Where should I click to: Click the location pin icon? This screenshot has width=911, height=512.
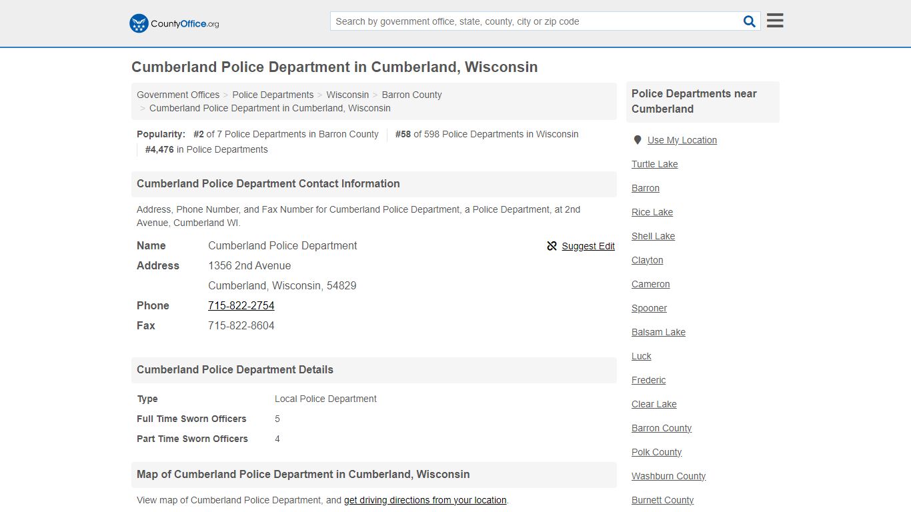tap(638, 140)
